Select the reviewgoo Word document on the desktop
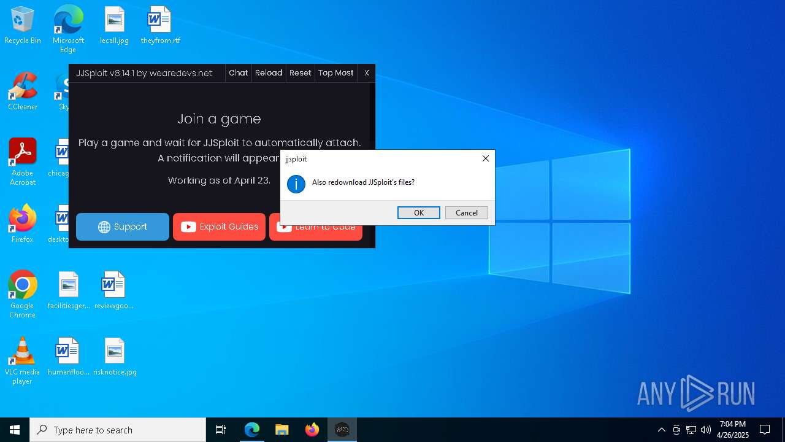This screenshot has height=442, width=785. 114,290
